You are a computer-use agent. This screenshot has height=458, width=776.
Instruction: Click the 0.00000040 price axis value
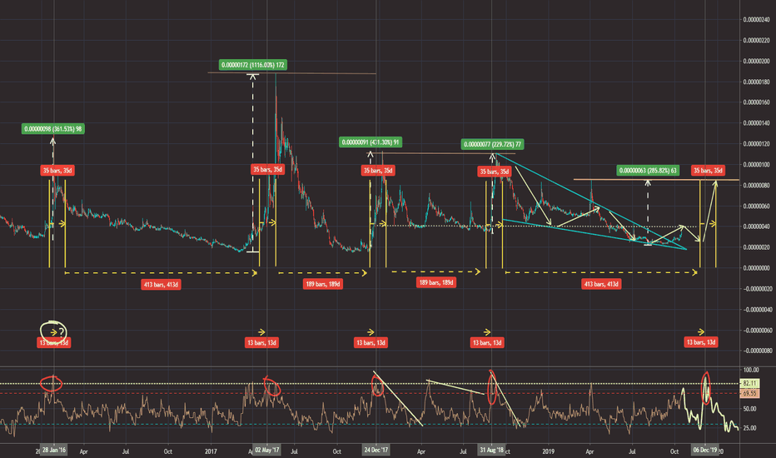pyautogui.click(x=756, y=227)
